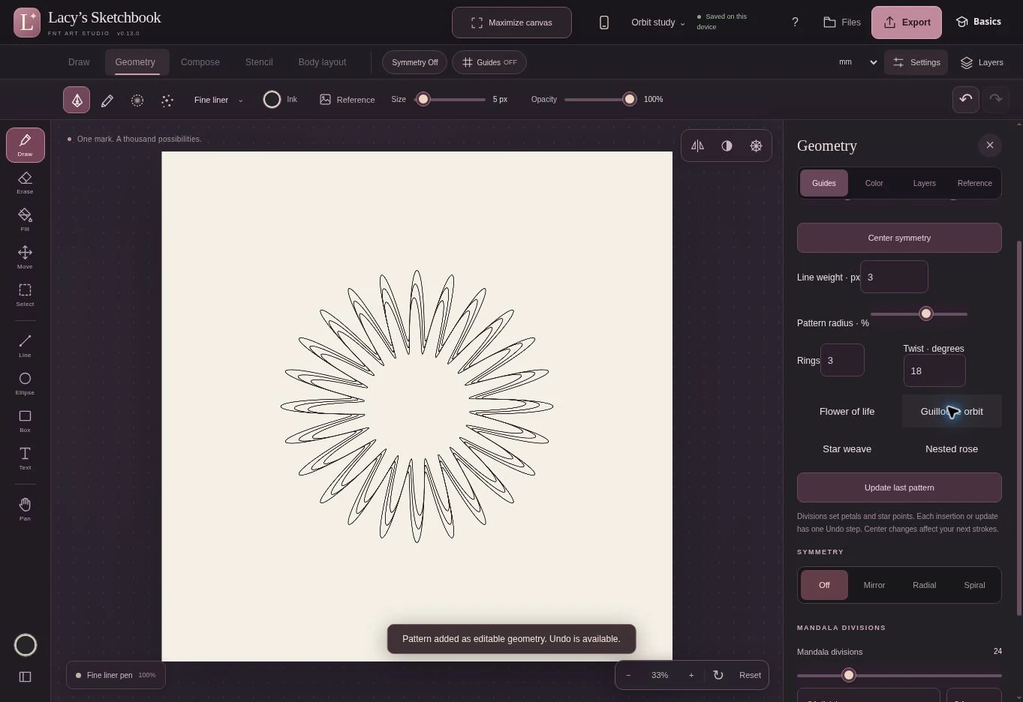Select the Draw tool in left sidebar

[26, 145]
